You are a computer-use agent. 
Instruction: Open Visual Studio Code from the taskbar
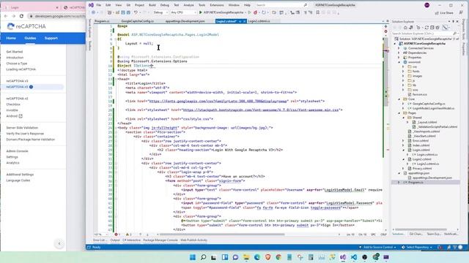click(x=353, y=257)
